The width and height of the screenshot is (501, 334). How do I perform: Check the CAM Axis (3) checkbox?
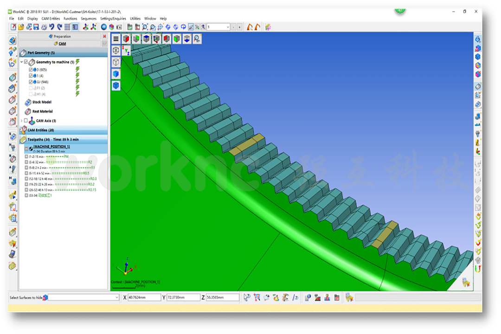[x=26, y=121]
